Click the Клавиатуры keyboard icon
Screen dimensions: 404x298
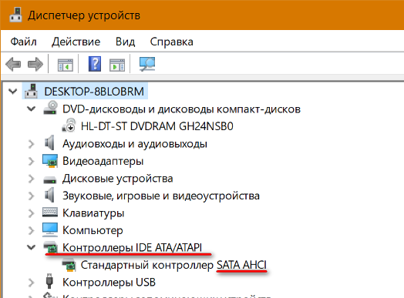[50, 213]
